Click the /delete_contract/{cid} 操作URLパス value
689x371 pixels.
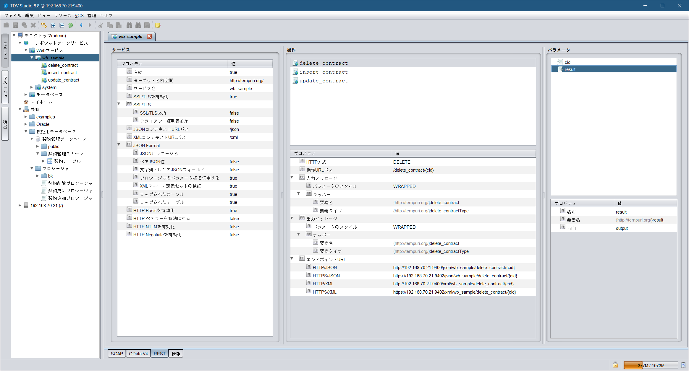click(413, 170)
